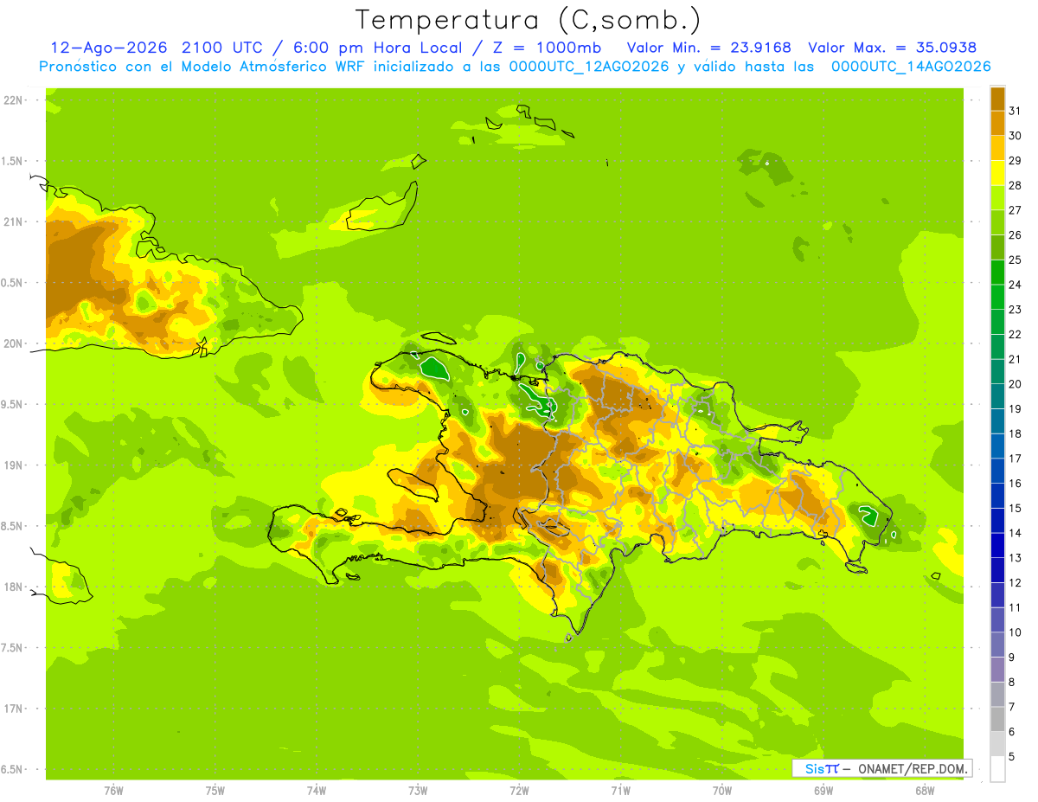Image resolution: width=1038 pixels, height=802 pixels.
Task: Click the legend label "27"
Action: click(1016, 209)
